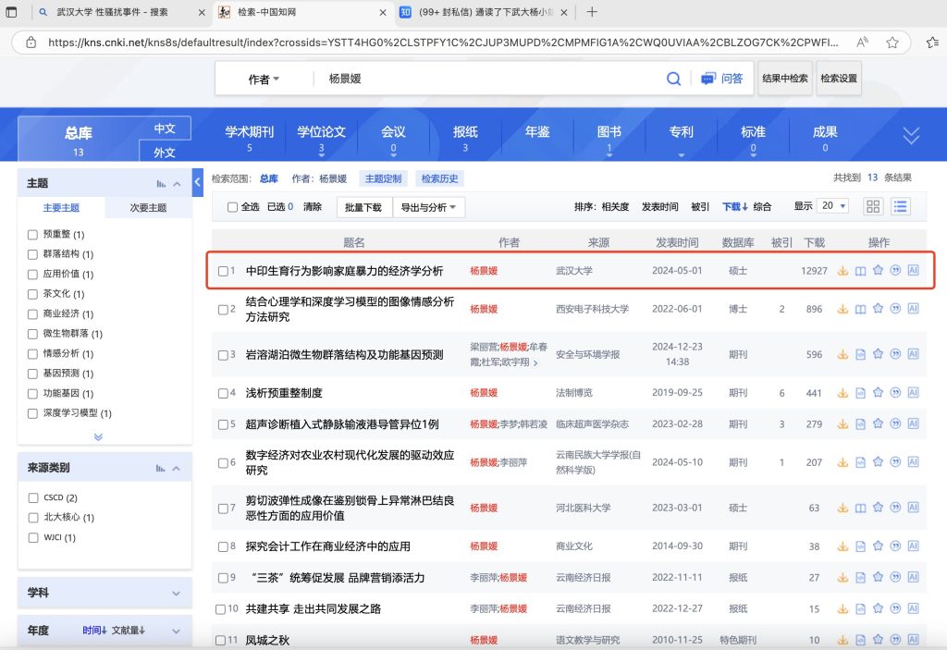
Task: Enable the WJCI (1) source filter
Action: [x=33, y=537]
